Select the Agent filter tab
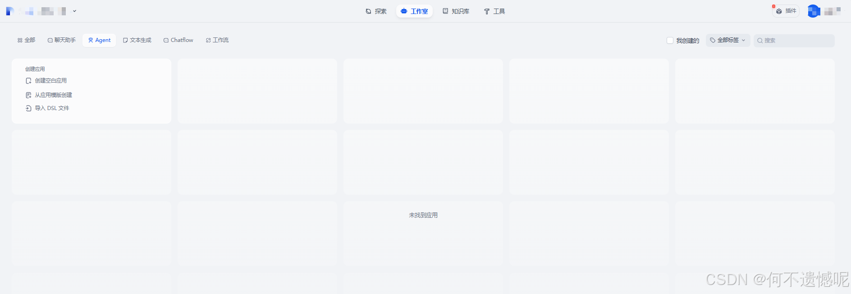The image size is (851, 294). click(x=99, y=40)
